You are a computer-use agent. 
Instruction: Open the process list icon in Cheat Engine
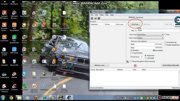coord(92,18)
